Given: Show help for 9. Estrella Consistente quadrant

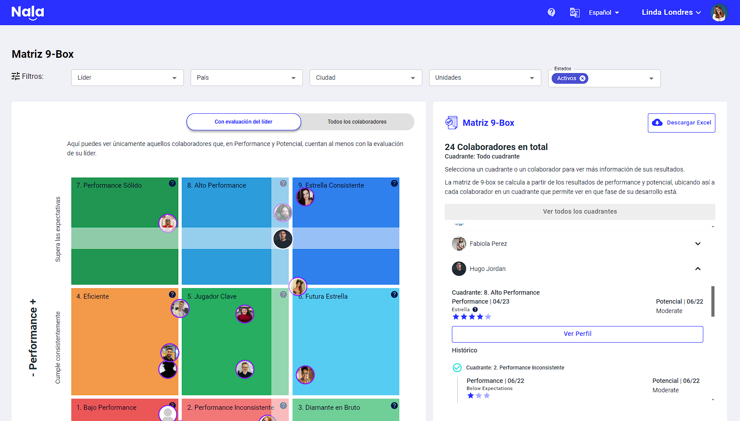Looking at the screenshot, I should (394, 183).
